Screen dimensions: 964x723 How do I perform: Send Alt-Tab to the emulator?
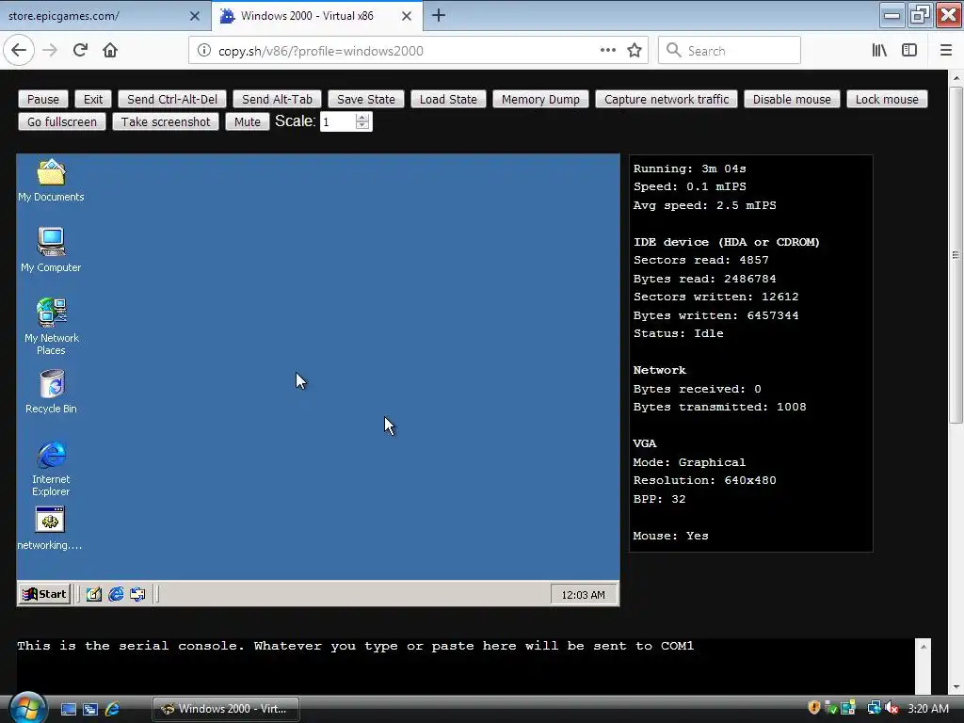(278, 99)
